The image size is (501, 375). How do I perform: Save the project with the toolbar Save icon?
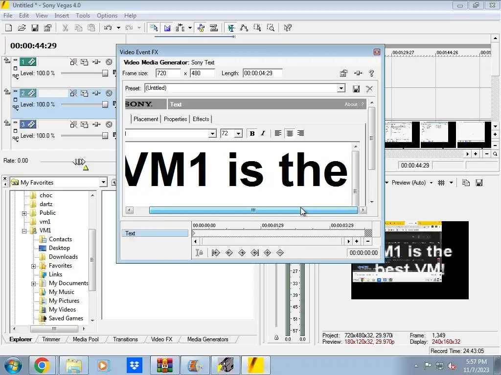(x=35, y=28)
